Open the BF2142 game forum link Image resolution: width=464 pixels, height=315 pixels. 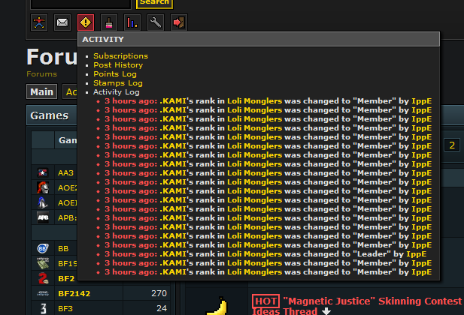76,293
